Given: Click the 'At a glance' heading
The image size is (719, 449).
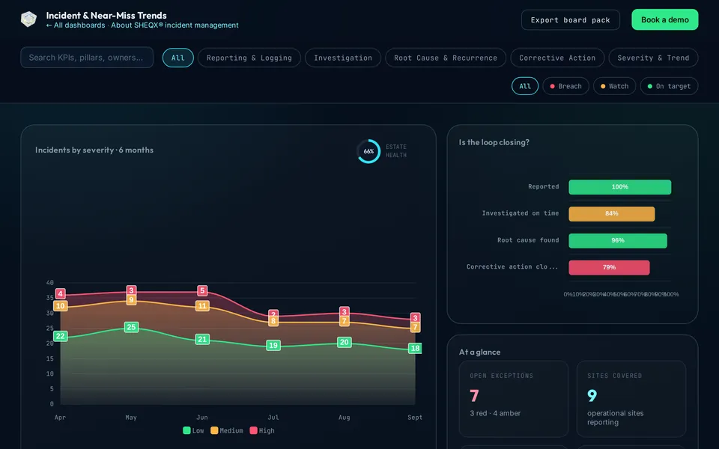Looking at the screenshot, I should click(479, 352).
